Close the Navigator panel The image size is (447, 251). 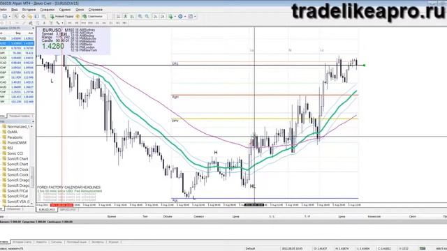pyautogui.click(x=33, y=121)
